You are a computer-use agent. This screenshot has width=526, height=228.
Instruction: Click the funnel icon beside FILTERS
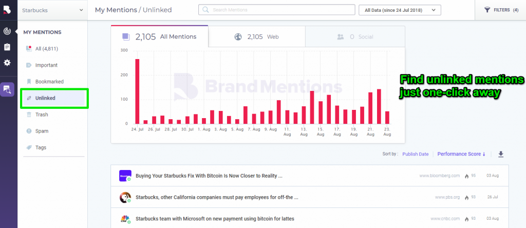(x=487, y=10)
